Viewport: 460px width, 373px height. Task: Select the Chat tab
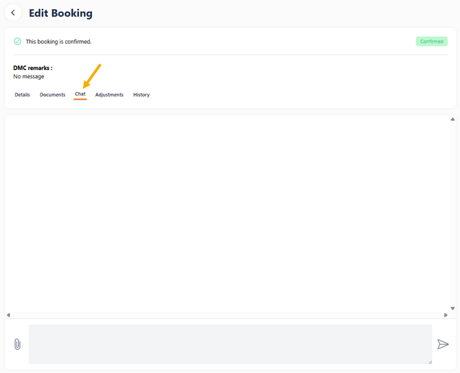[x=80, y=94]
